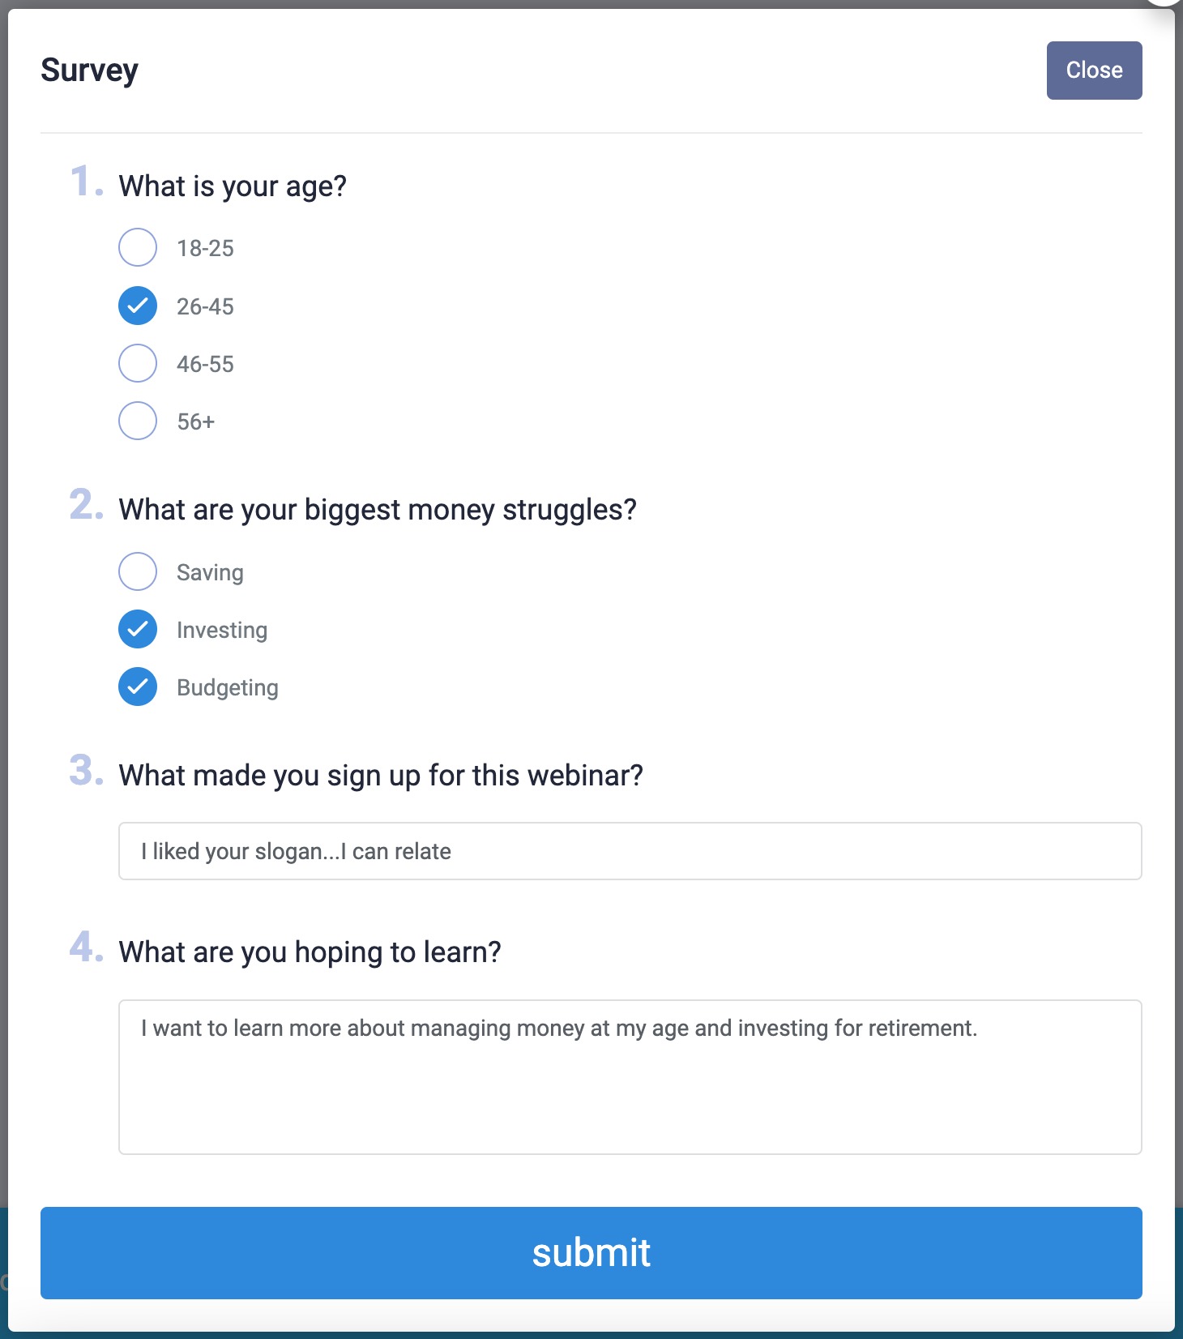Click the 'What is your age?' question heading

pos(232,185)
